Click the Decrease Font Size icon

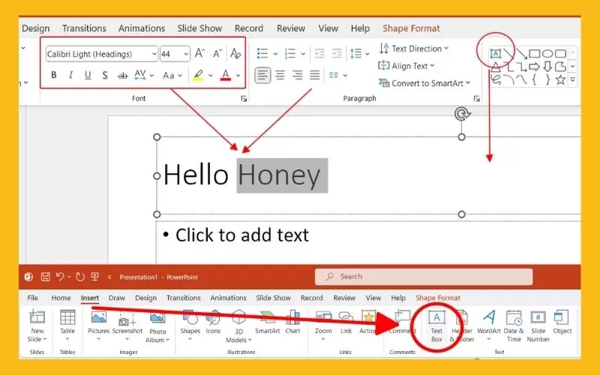click(x=217, y=53)
